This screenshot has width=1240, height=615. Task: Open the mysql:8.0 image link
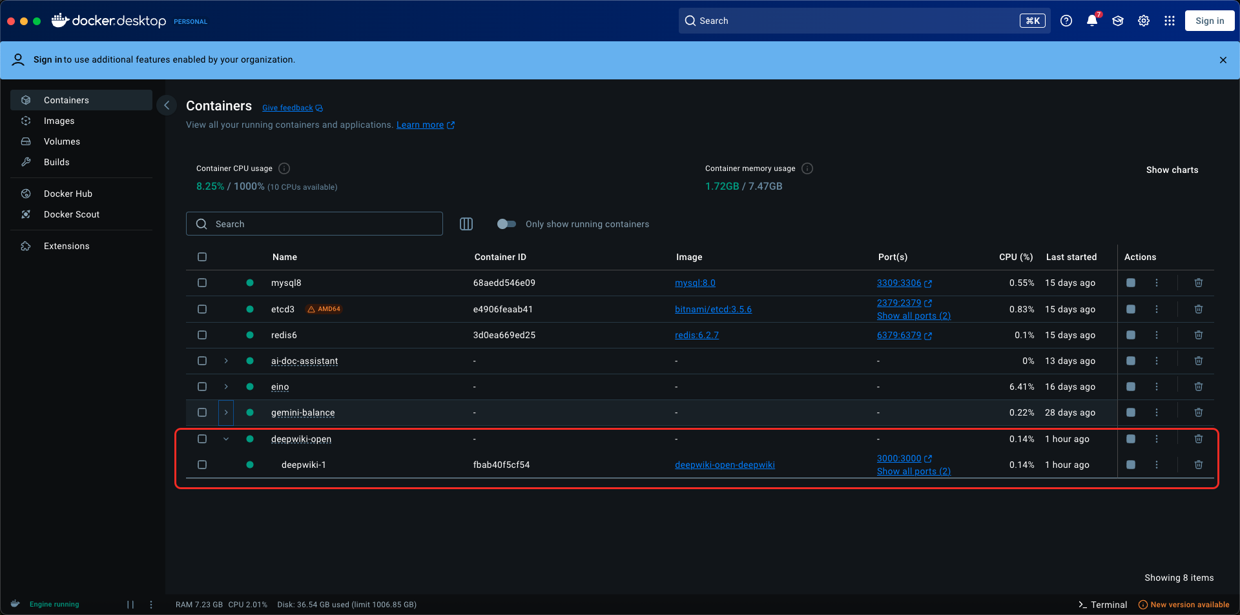695,283
